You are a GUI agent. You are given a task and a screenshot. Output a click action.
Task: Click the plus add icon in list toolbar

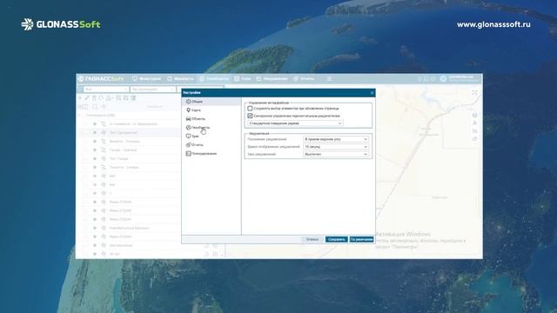pos(80,98)
